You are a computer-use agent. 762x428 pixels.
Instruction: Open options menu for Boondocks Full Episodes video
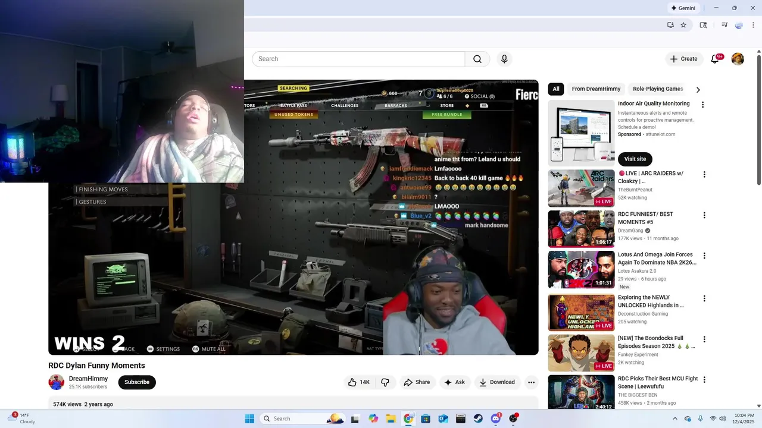pos(704,339)
